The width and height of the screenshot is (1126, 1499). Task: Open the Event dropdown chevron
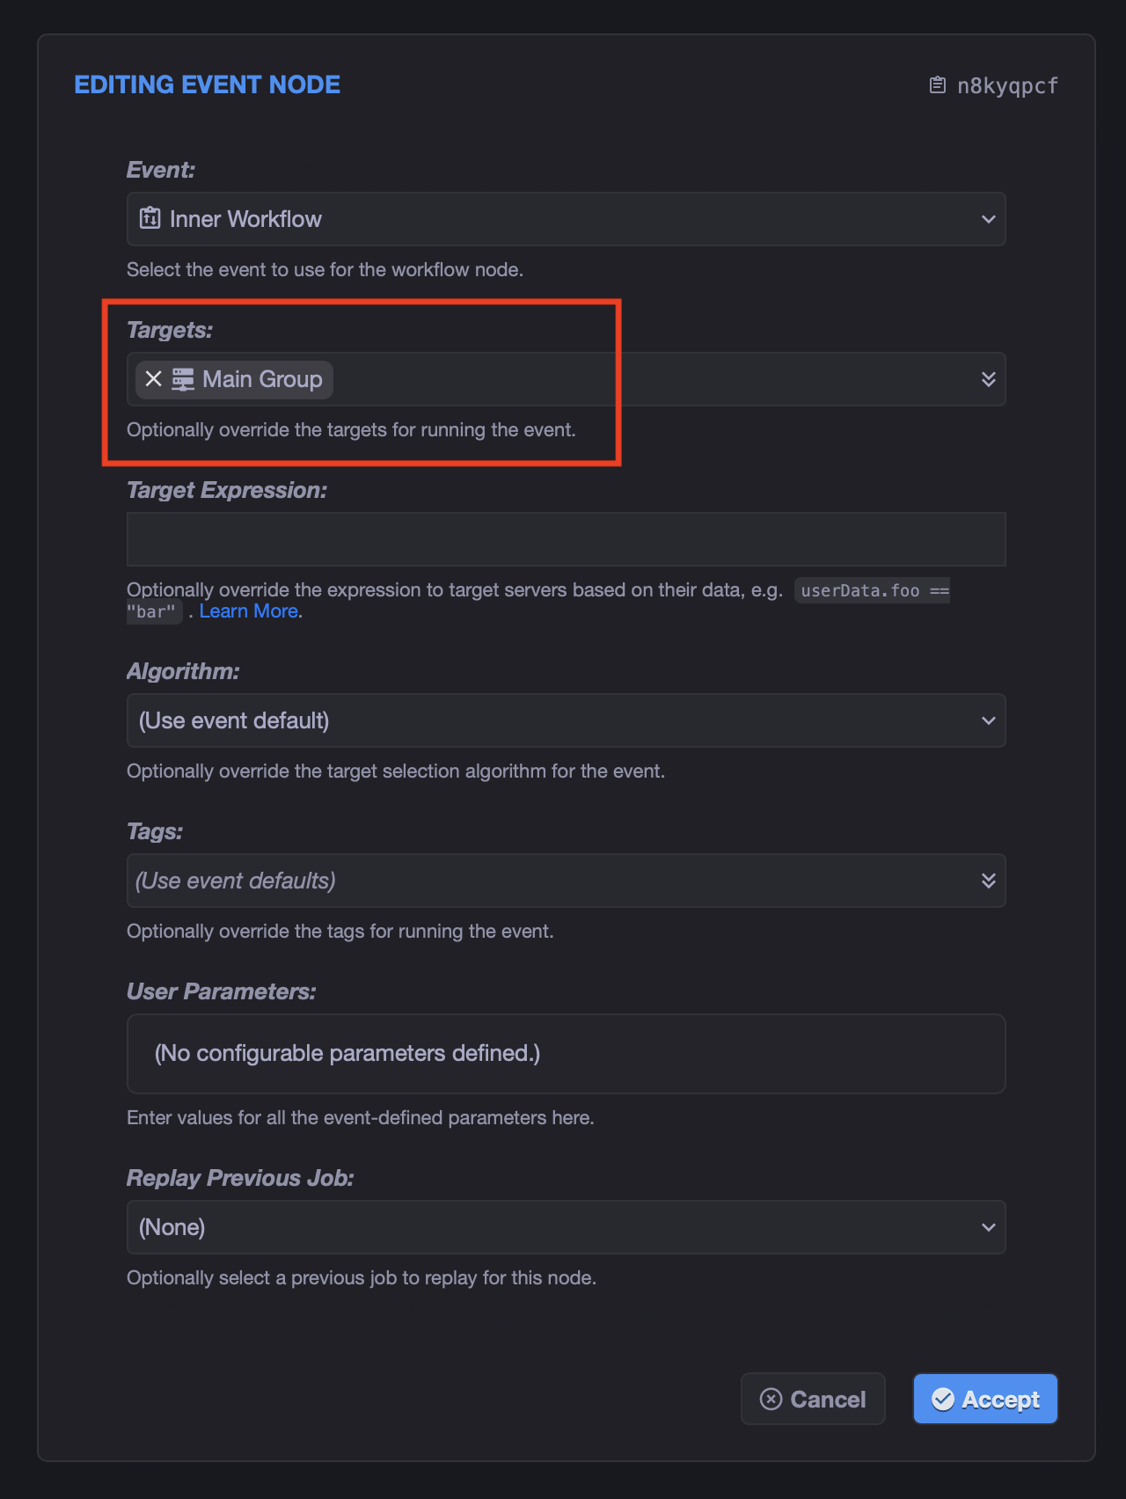(989, 219)
